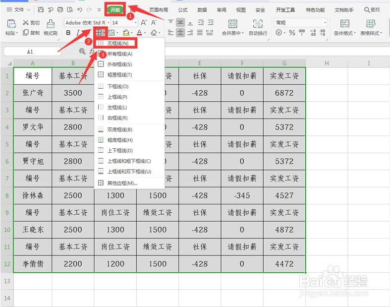Align cell content to bottom

(x=190, y=23)
